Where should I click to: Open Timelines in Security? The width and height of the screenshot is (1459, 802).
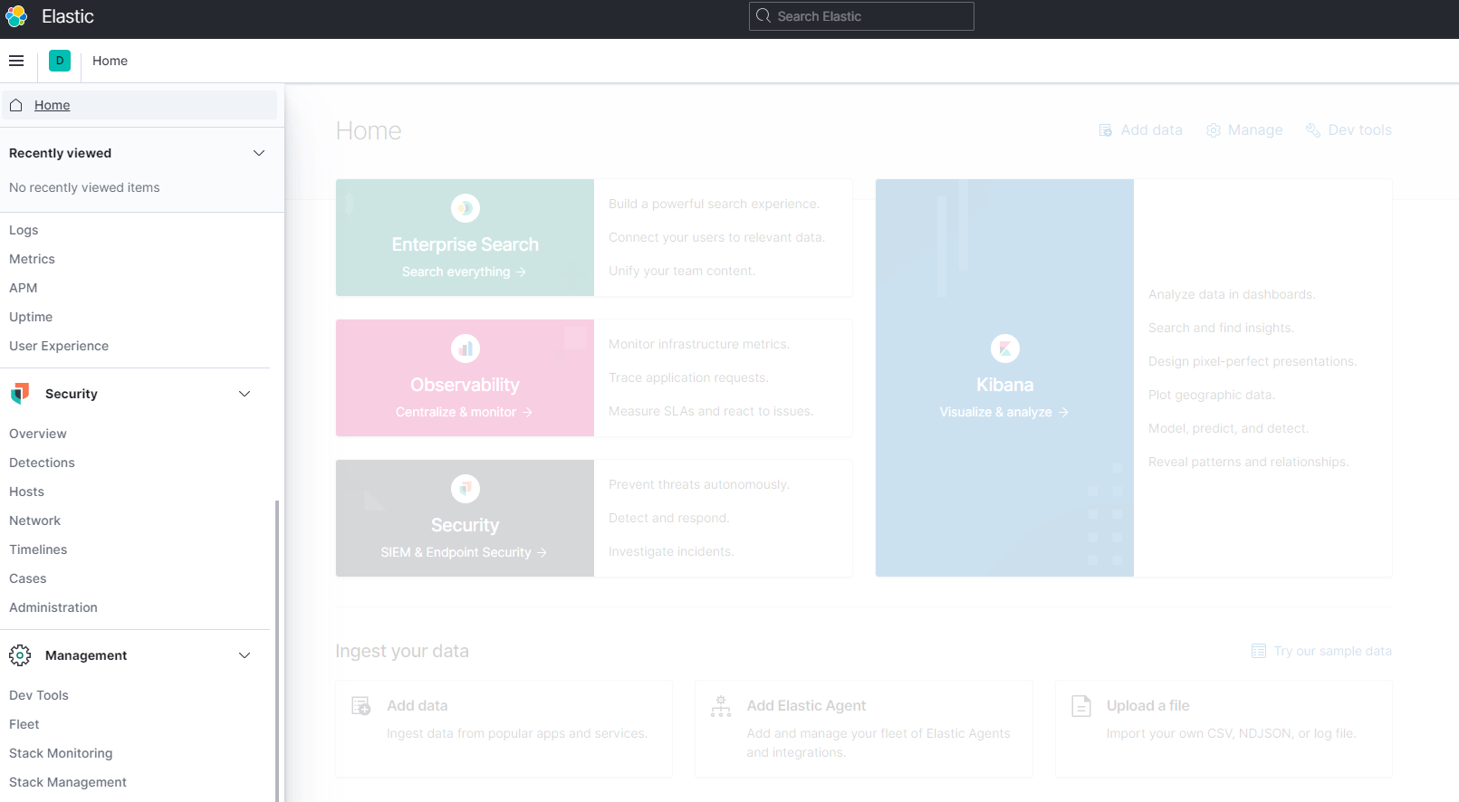[x=38, y=549]
